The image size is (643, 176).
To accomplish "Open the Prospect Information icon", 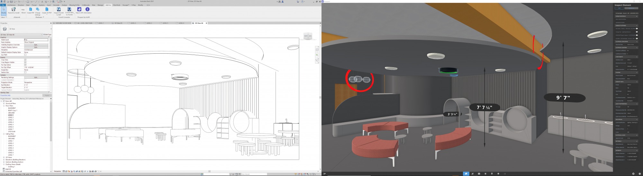I will (x=87, y=10).
